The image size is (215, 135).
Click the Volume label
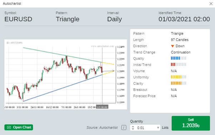(x=139, y=71)
